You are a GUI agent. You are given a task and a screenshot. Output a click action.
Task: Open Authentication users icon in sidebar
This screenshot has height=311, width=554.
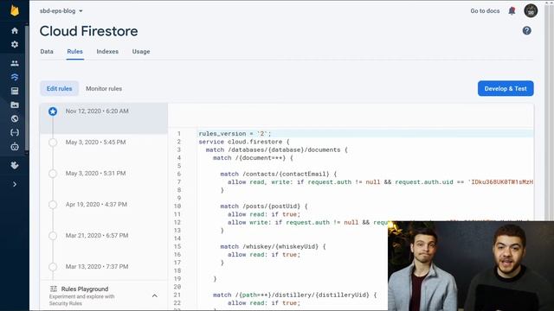tap(15, 63)
